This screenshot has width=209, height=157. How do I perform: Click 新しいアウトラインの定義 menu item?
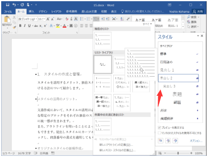116,145
